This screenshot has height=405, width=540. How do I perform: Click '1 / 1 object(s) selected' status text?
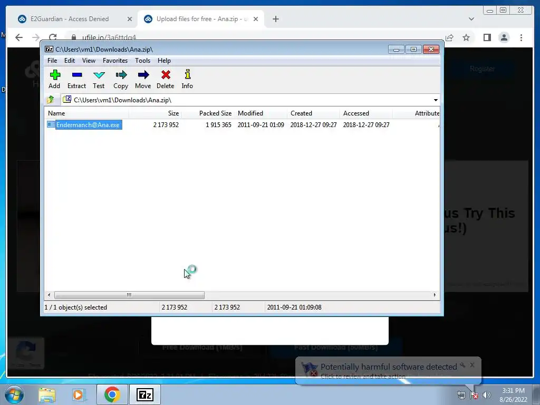pyautogui.click(x=76, y=307)
